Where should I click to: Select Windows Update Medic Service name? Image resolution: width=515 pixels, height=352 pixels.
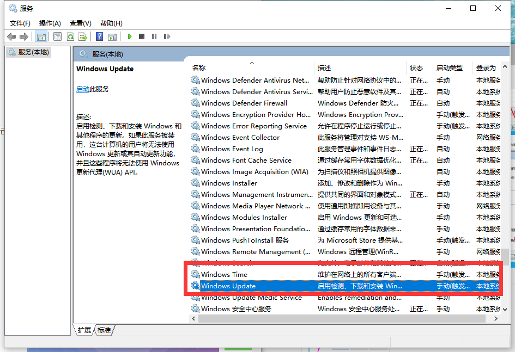(251, 298)
